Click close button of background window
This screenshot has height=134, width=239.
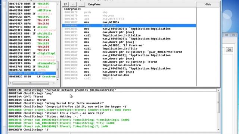[233, 35]
